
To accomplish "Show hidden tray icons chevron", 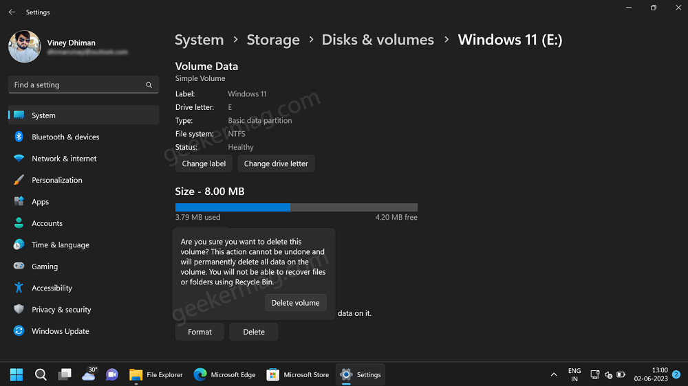I will click(x=554, y=374).
